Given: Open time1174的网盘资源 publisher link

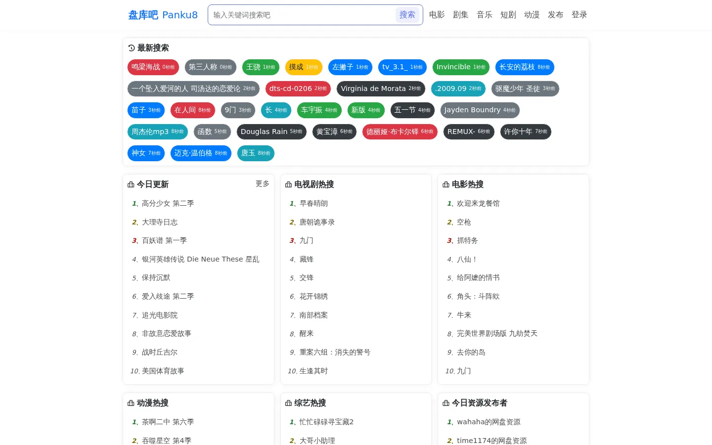Looking at the screenshot, I should pyautogui.click(x=492, y=441).
